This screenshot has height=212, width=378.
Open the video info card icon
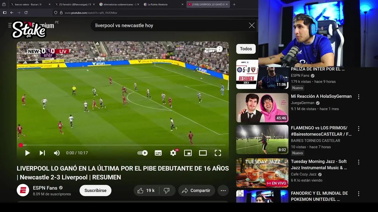pyautogui.click(x=219, y=49)
